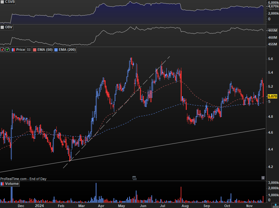This screenshot has width=279, height=208.
Task: Open the CSVB indicator label
Action: tap(10, 2)
